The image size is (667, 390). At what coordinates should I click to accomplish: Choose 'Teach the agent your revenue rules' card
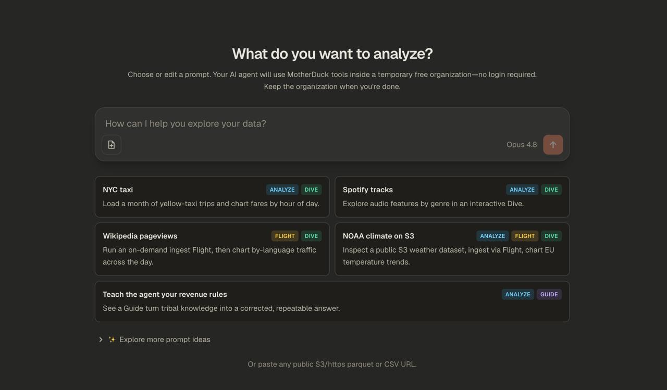332,301
